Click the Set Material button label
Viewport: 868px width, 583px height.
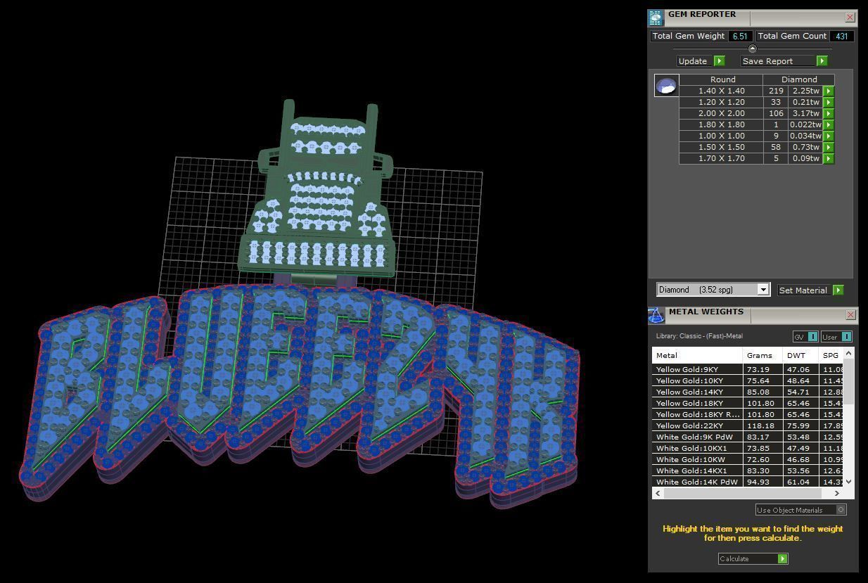tap(803, 290)
